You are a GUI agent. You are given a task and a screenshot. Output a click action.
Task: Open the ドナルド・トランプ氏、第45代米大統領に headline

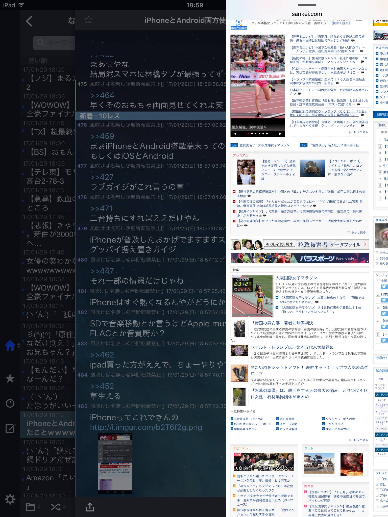tap(292, 347)
